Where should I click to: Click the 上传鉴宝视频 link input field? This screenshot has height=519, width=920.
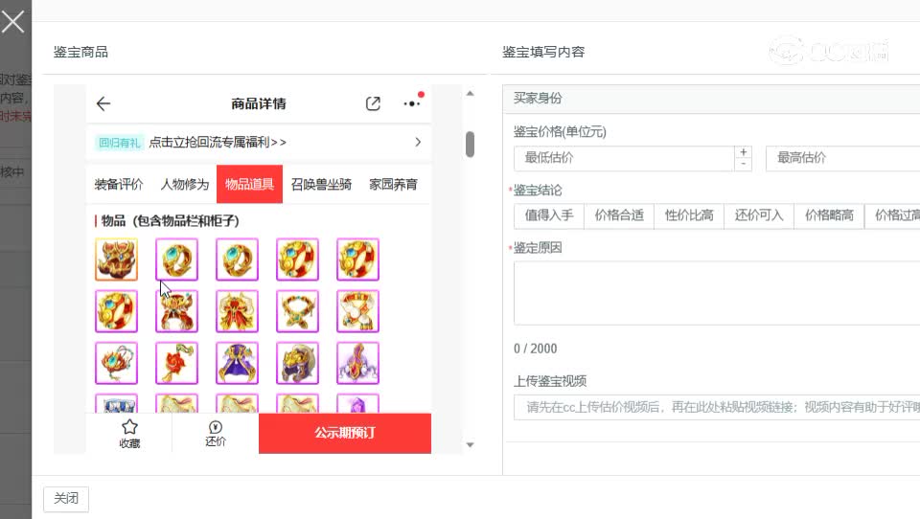click(x=717, y=407)
